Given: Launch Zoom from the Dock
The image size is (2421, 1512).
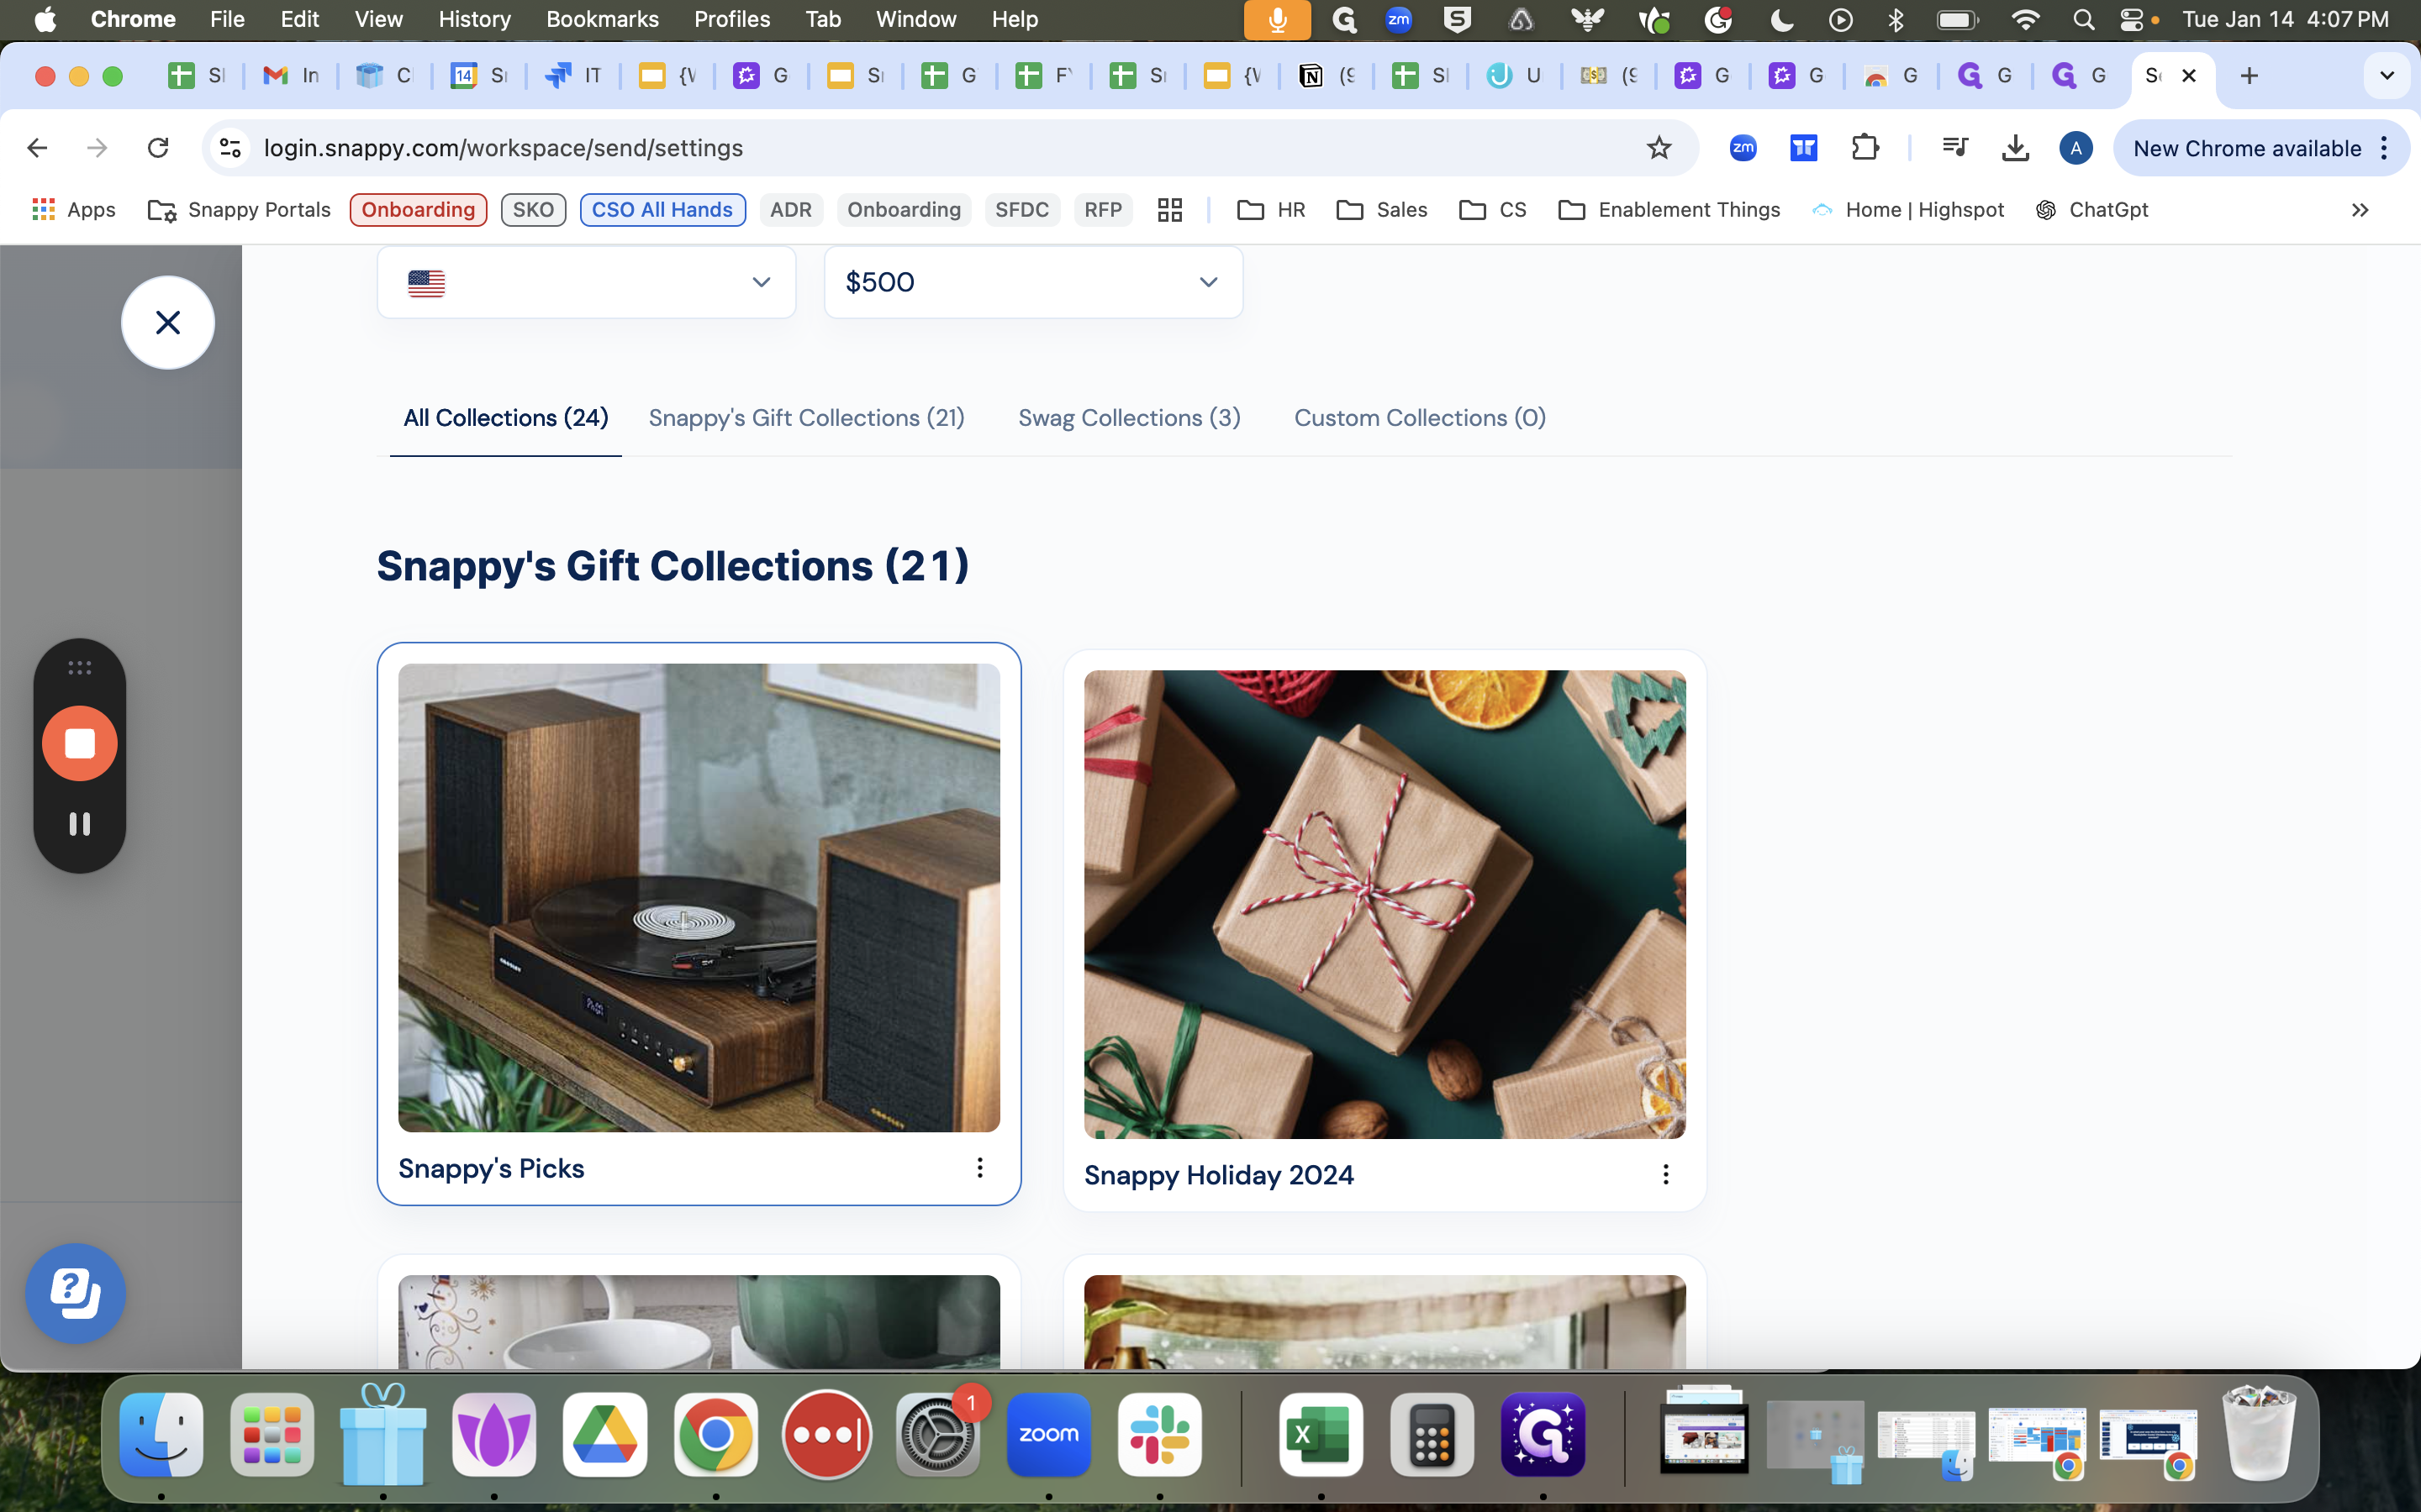Looking at the screenshot, I should pyautogui.click(x=1048, y=1434).
